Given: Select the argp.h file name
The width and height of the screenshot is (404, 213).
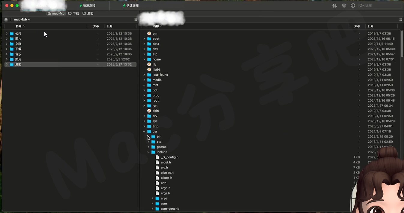Looking at the screenshot, I should click(x=166, y=188).
